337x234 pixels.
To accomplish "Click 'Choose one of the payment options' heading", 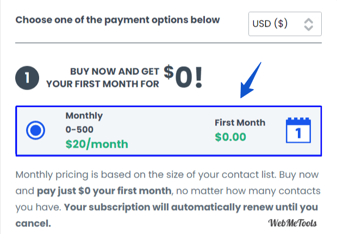I will pos(117,21).
